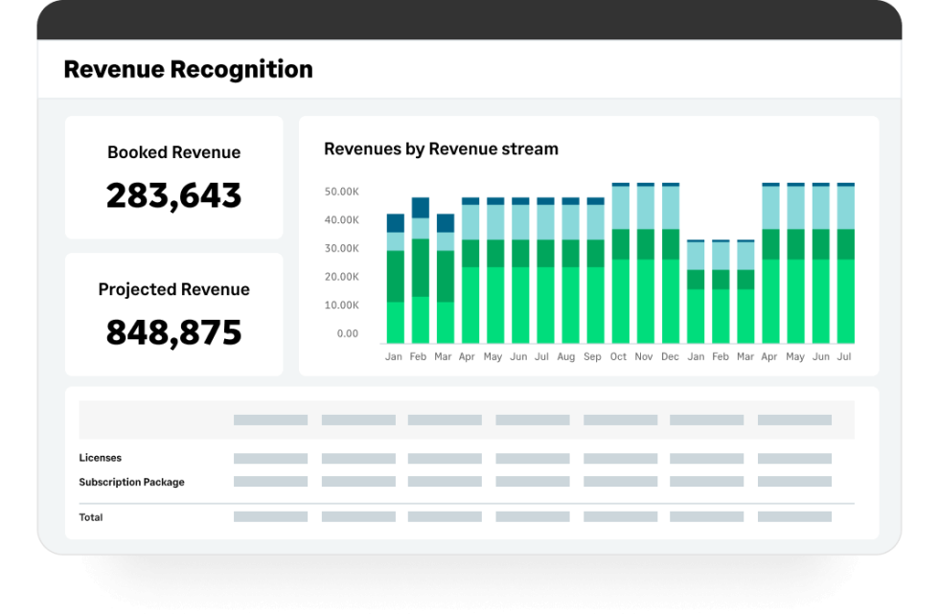
Task: Select the Projected Revenue value 848,875
Action: (x=173, y=333)
